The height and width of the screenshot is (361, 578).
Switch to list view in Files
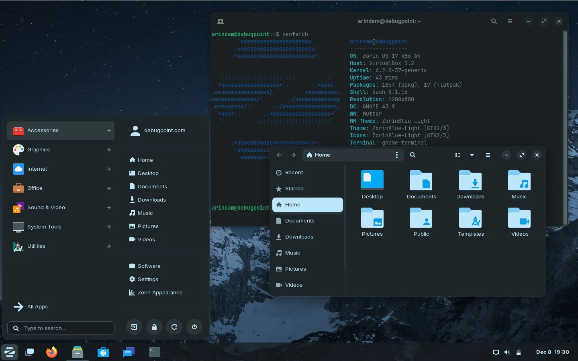point(457,155)
